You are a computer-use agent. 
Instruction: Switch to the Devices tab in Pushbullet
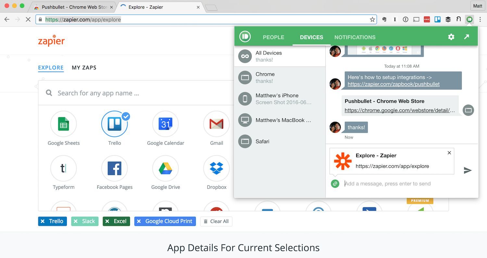click(x=311, y=37)
